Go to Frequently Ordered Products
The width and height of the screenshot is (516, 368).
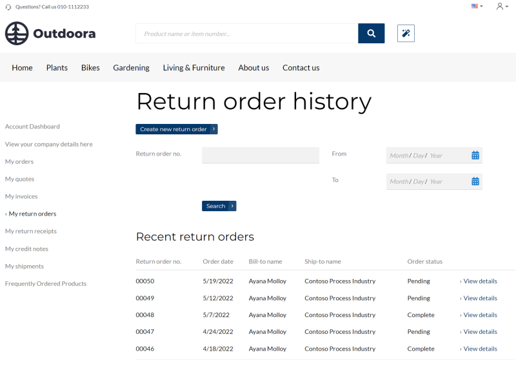(46, 283)
